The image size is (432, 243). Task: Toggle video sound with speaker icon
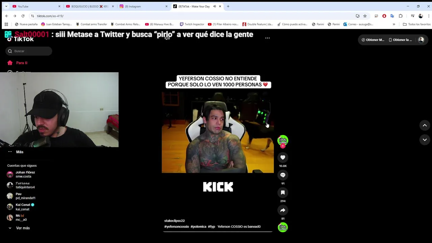167,38
